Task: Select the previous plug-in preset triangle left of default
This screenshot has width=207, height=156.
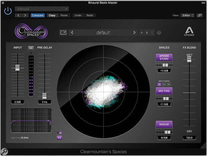Action: point(72,32)
